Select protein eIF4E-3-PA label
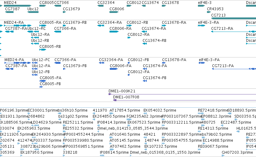 point(209,60)
